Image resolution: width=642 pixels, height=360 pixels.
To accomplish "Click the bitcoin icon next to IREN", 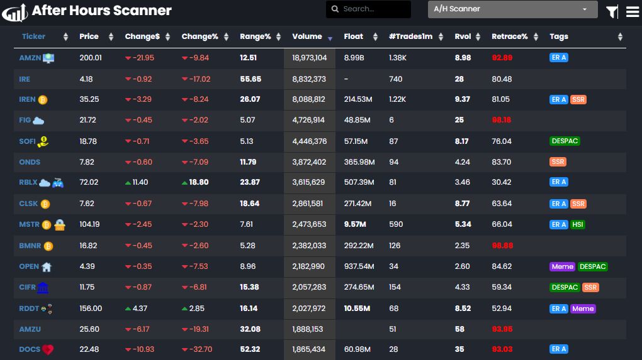I will point(43,100).
